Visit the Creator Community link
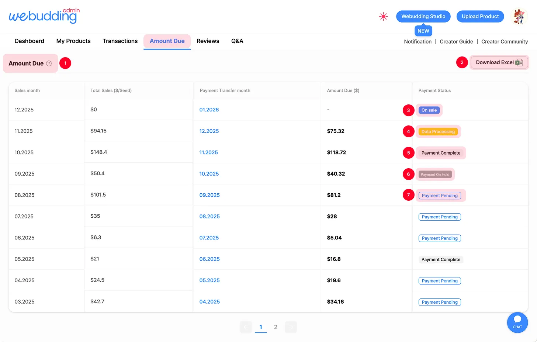Image resolution: width=537 pixels, height=342 pixels. pyautogui.click(x=505, y=42)
